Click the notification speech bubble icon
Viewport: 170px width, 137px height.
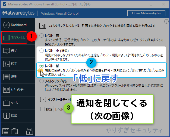(7, 51)
